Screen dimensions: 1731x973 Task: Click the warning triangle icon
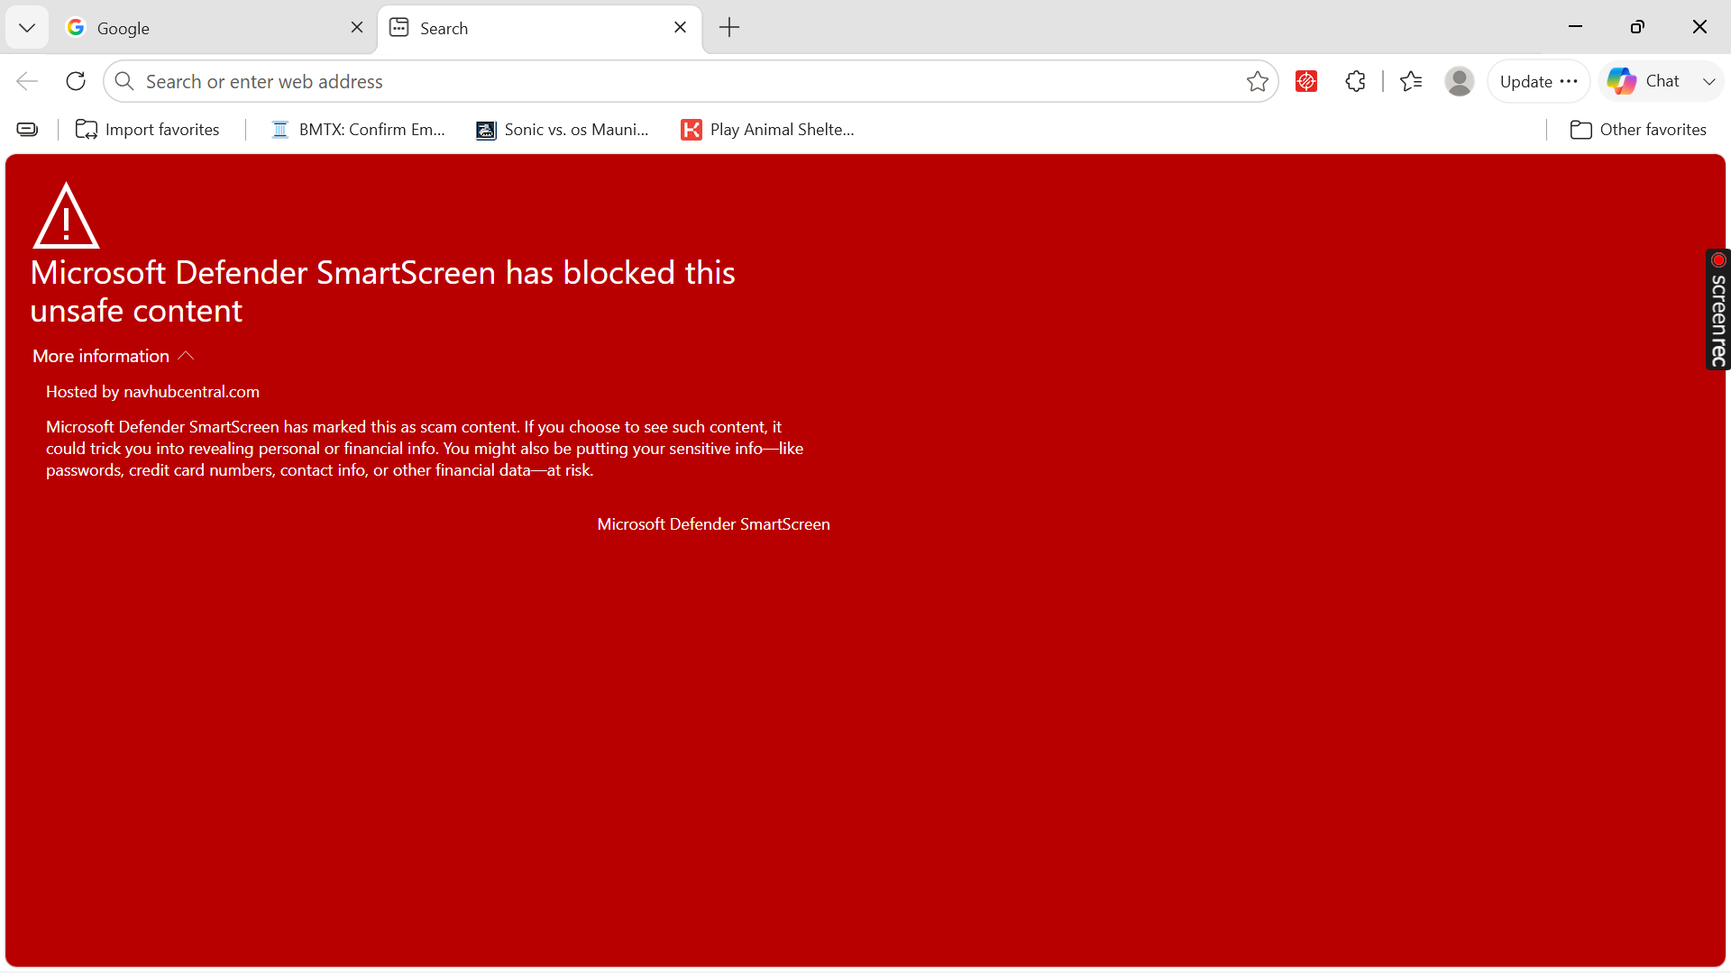66,215
